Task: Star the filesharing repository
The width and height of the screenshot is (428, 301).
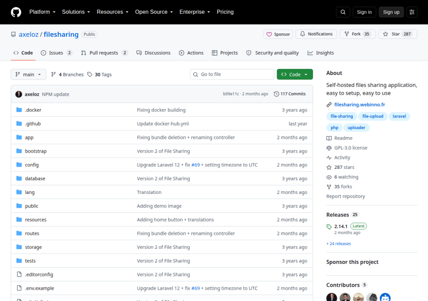Action: (x=398, y=34)
